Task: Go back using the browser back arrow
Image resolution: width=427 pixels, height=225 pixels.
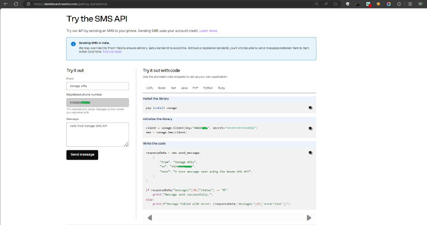Action: (6, 4)
